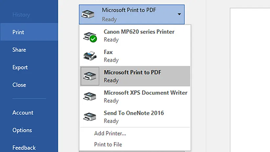Click the Send To OneNote 2016 icon
The height and width of the screenshot is (152, 270).
click(90, 116)
